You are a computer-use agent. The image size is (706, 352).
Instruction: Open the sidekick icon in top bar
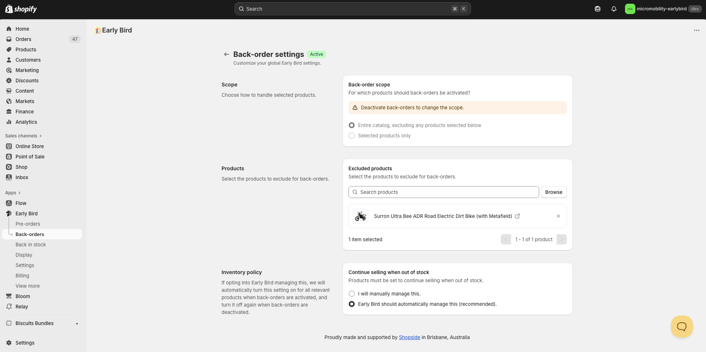pos(598,9)
